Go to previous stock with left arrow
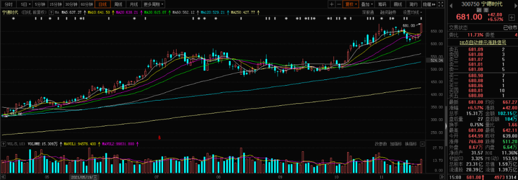Image resolution: width=518 pixels, height=180 pixels. tap(451, 6)
